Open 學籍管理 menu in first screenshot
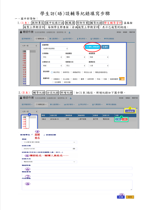Viewport: 149px width, 210px height. [27, 39]
